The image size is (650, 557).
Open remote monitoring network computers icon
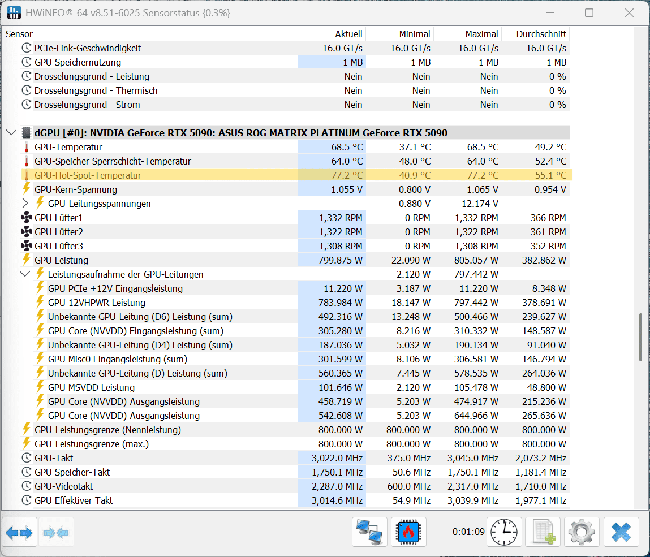pyautogui.click(x=369, y=532)
